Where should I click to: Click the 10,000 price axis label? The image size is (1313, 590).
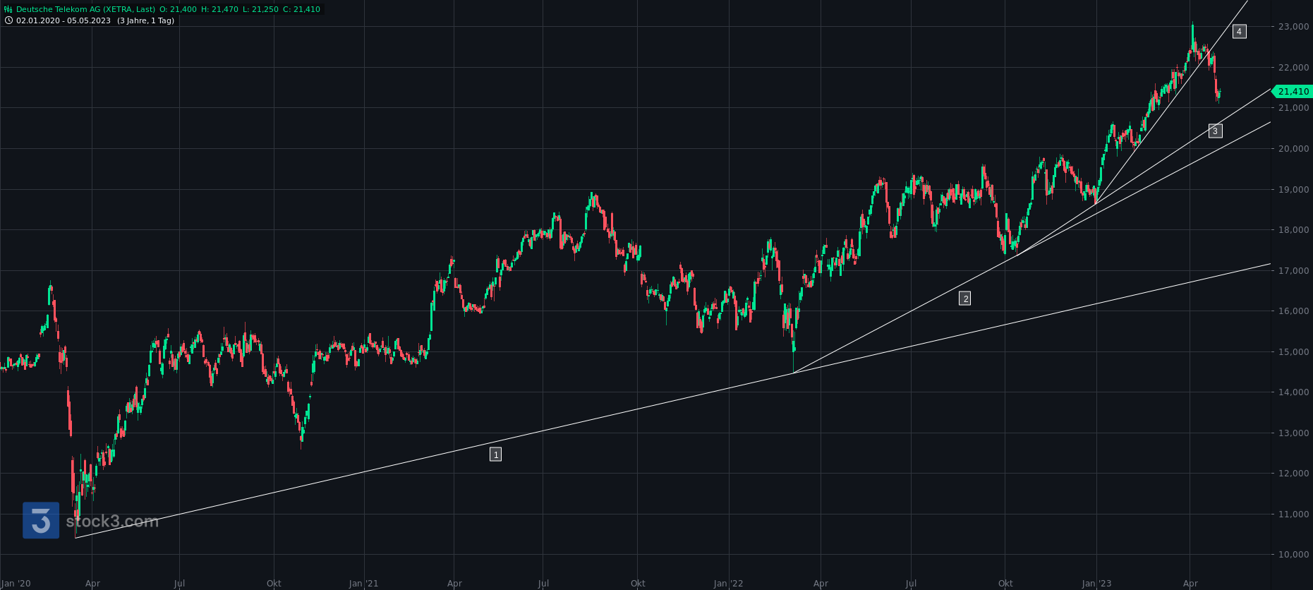pos(1294,555)
